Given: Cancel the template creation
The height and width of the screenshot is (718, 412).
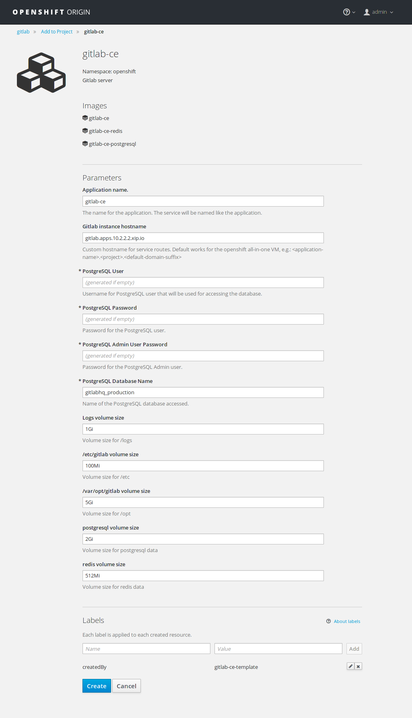Looking at the screenshot, I should (126, 686).
